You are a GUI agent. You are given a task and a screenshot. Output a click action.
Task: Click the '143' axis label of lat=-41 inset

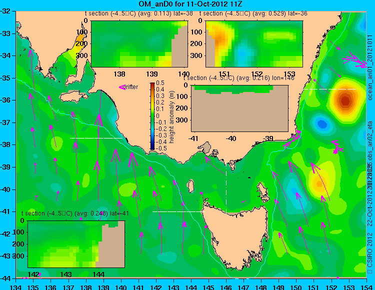(66, 274)
